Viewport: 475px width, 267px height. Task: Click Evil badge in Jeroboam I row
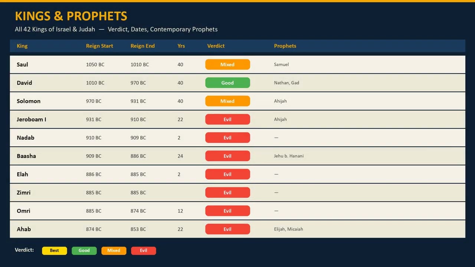[x=227, y=119]
